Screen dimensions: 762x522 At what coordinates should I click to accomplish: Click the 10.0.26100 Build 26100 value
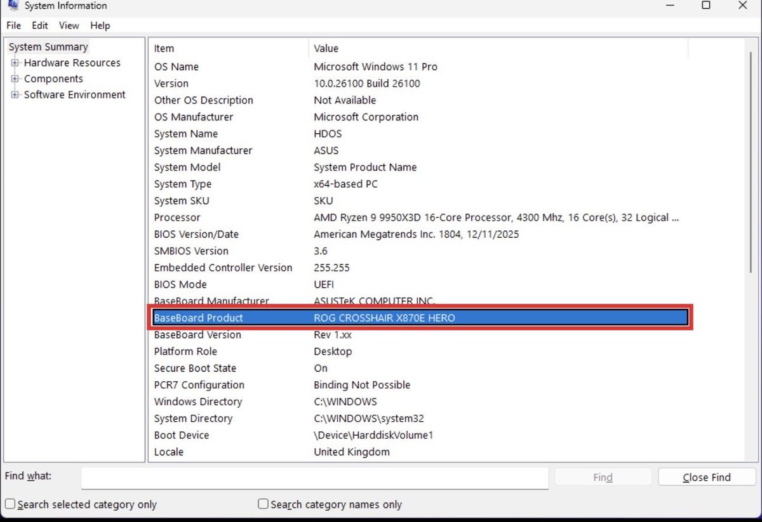click(x=367, y=84)
